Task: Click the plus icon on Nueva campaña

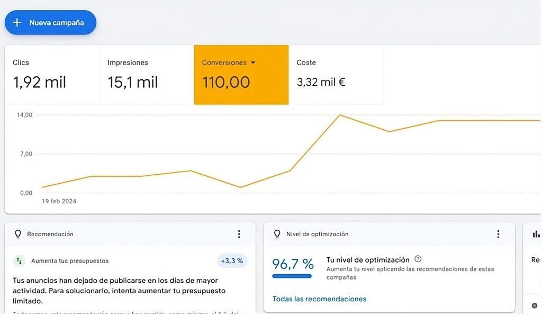Action: (17, 23)
